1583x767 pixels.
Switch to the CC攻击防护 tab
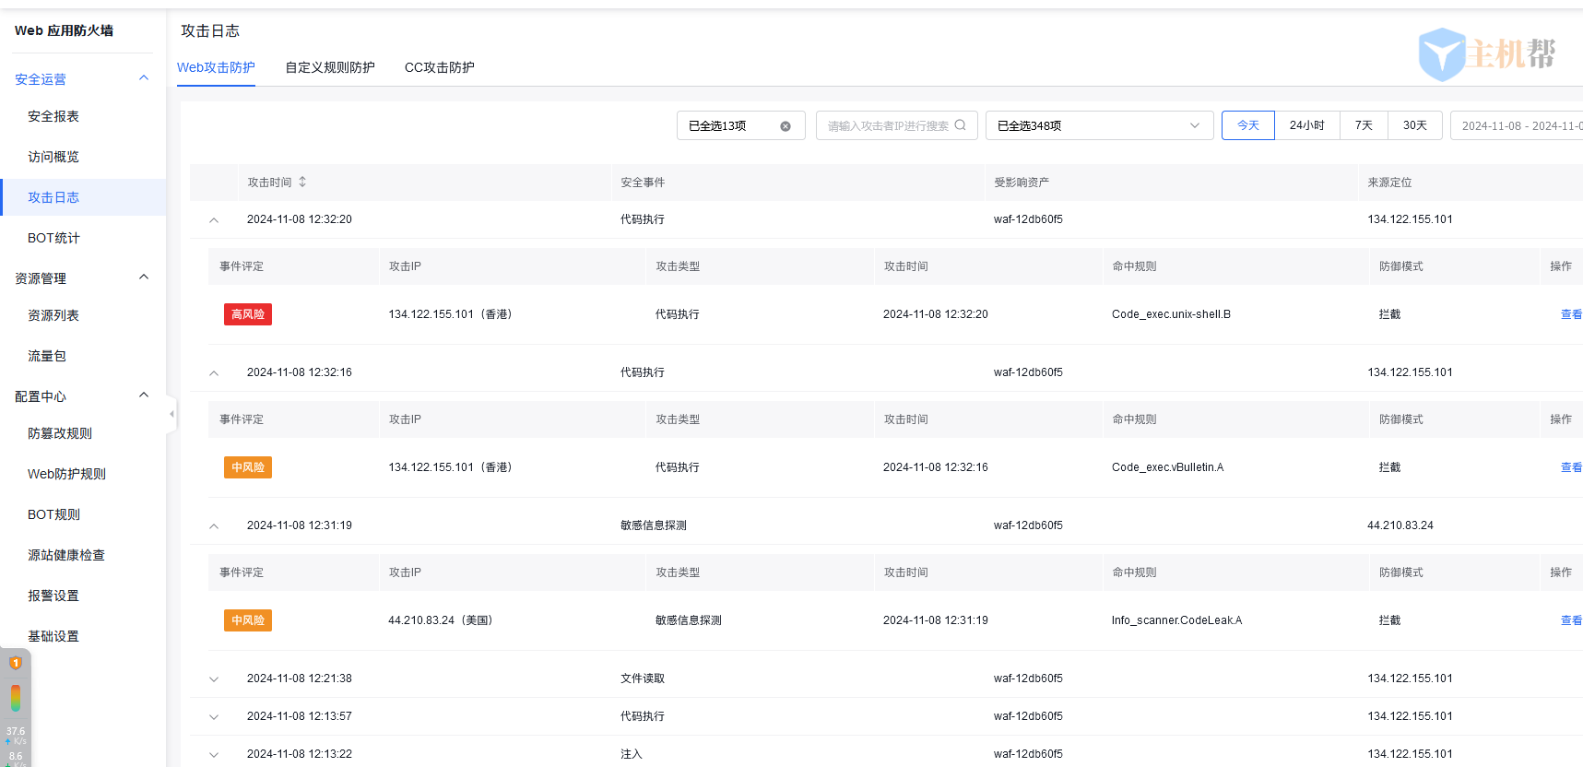pyautogui.click(x=440, y=67)
